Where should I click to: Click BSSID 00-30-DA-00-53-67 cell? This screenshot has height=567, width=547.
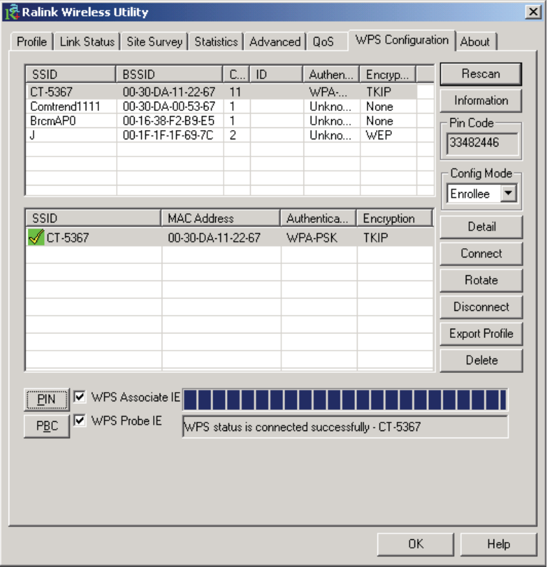coord(169,106)
